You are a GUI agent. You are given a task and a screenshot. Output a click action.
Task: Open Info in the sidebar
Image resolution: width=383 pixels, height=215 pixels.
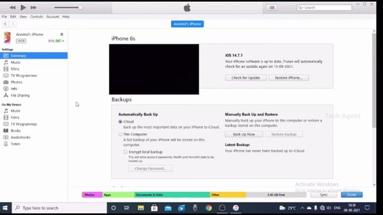[x=34, y=89]
